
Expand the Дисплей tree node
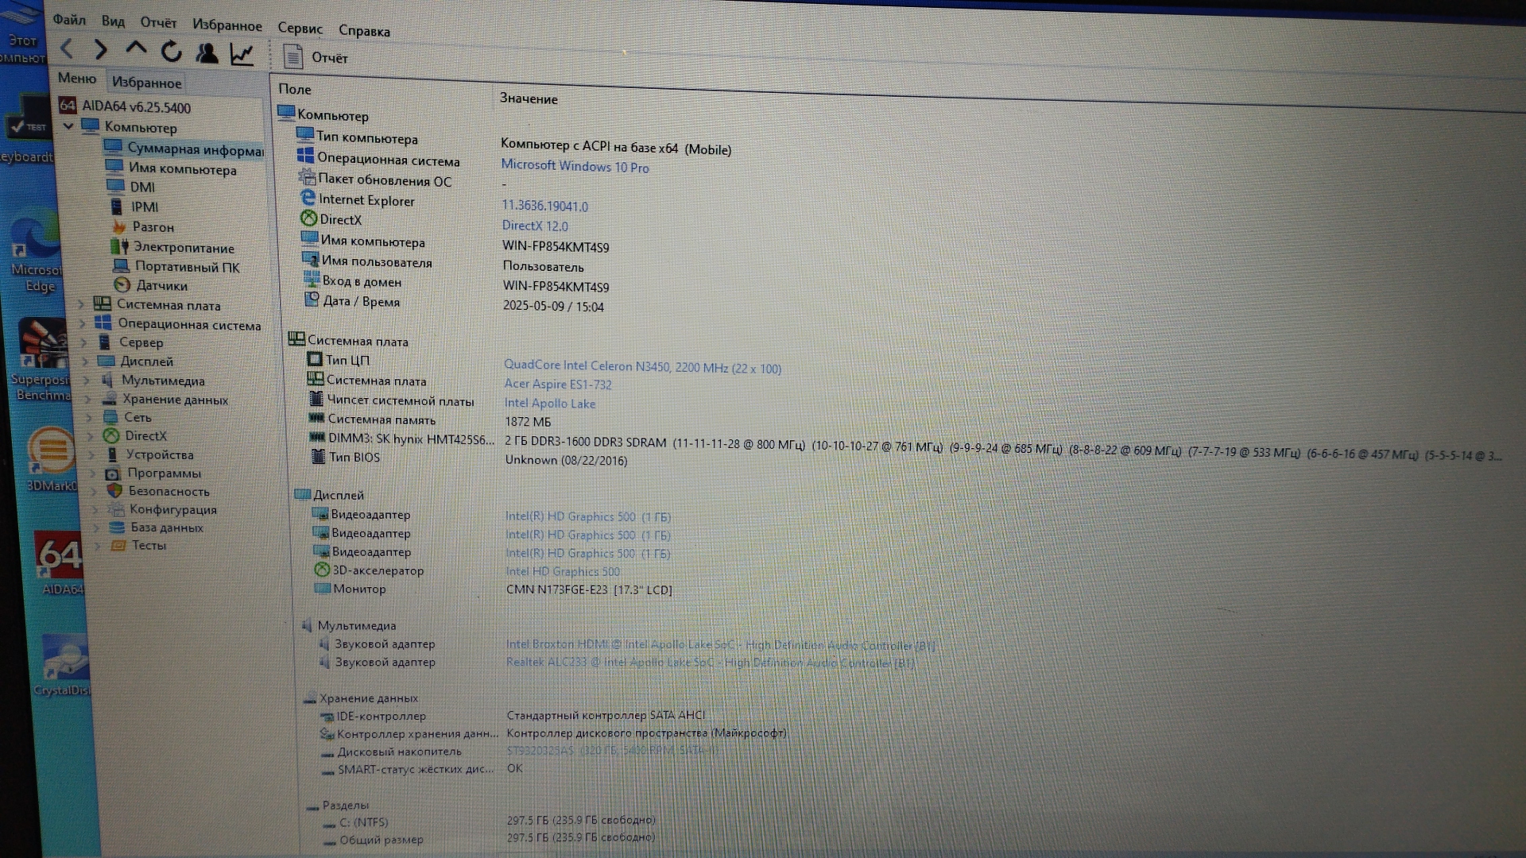[85, 361]
